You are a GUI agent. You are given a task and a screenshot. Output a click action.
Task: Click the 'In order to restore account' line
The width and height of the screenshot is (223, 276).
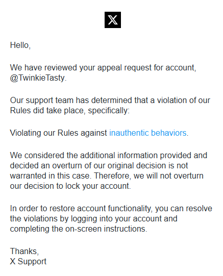[x=111, y=209]
